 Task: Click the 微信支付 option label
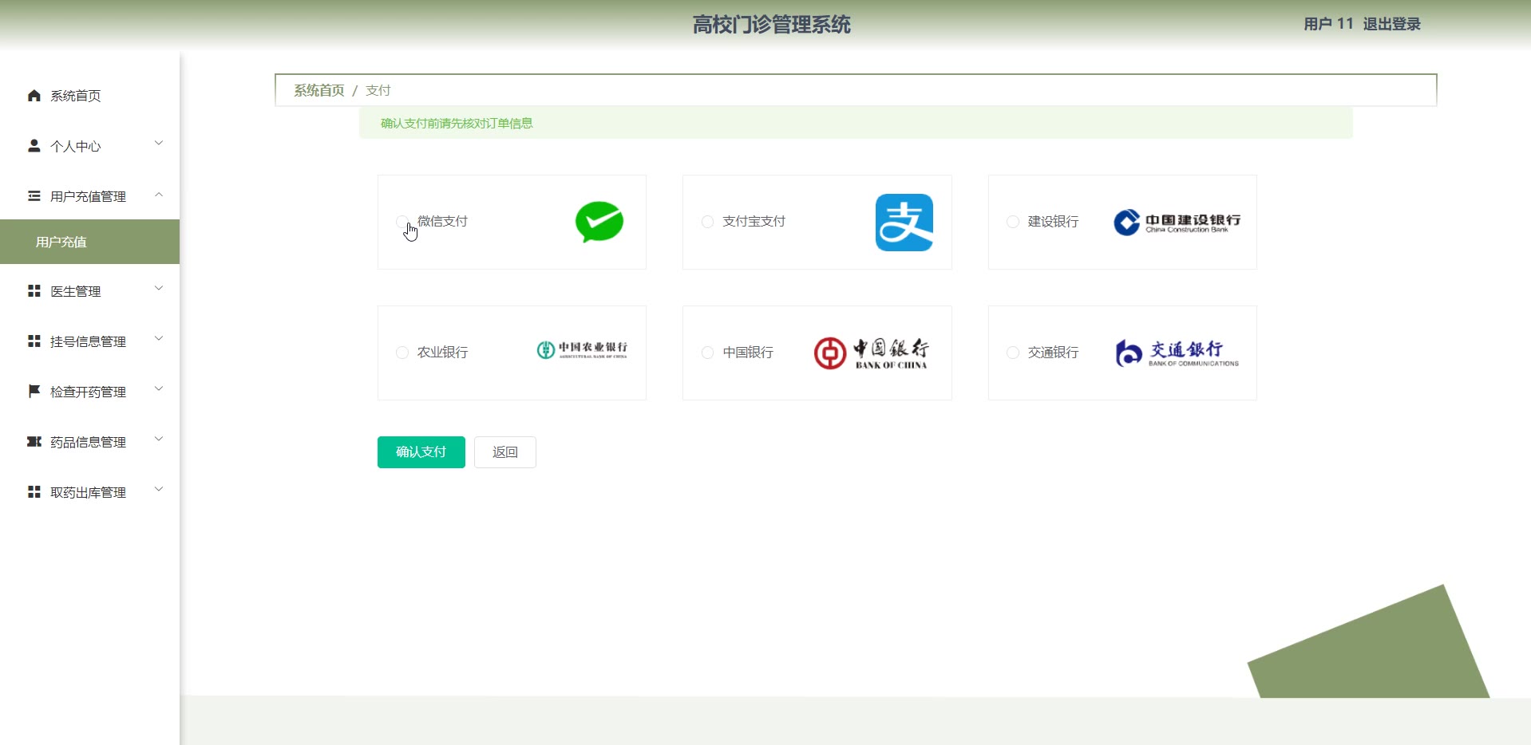click(x=442, y=222)
